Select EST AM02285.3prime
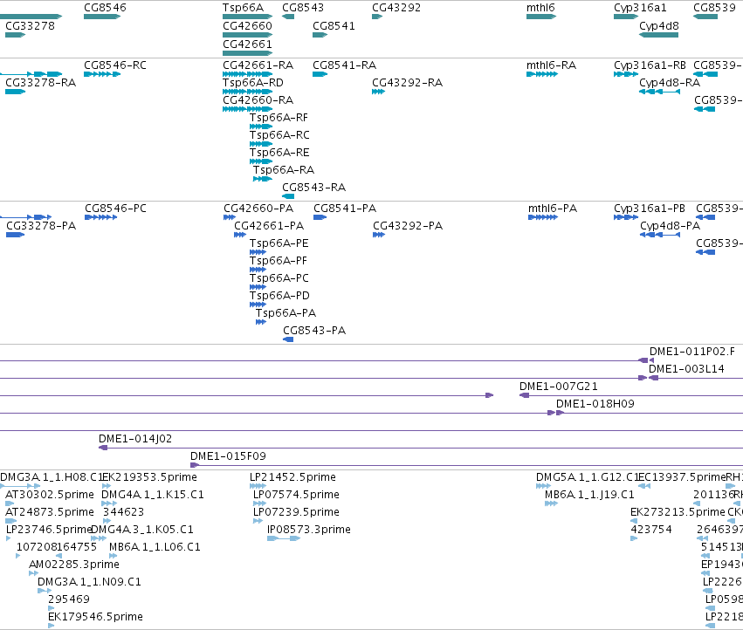743x630 pixels. (x=34, y=573)
